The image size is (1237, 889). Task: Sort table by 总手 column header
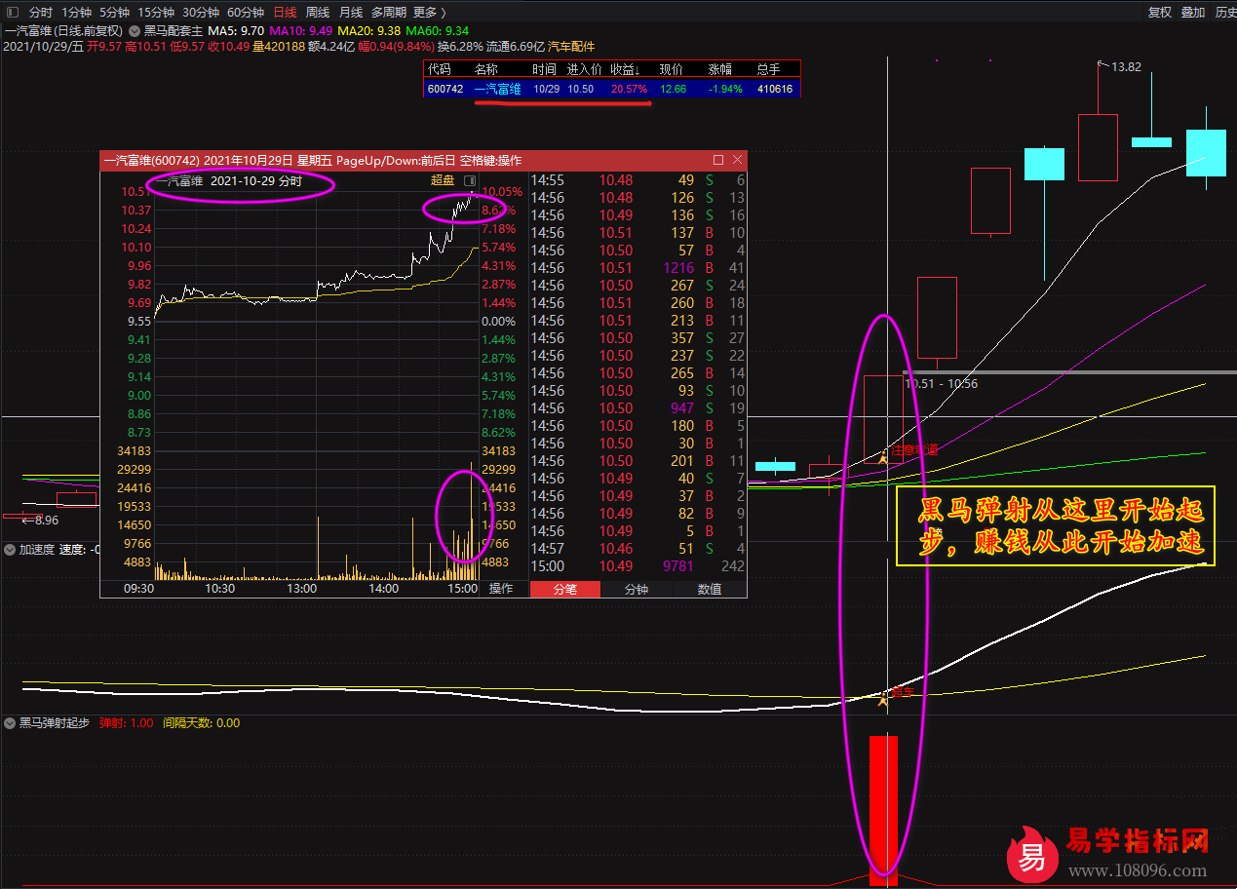coord(769,69)
